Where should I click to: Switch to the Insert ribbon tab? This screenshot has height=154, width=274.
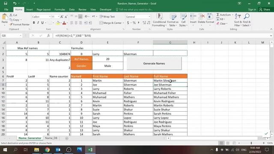(30, 9)
